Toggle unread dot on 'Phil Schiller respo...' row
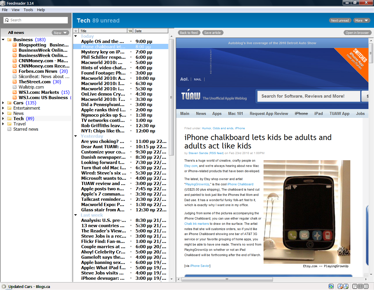This screenshot has height=290, width=374. pos(131,57)
